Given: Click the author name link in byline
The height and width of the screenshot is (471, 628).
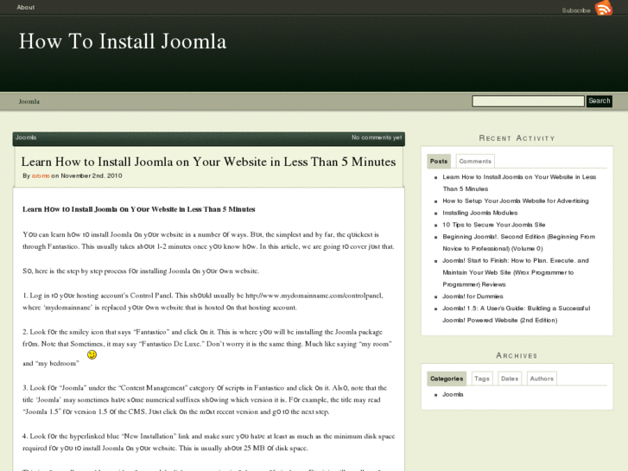Looking at the screenshot, I should (41, 175).
